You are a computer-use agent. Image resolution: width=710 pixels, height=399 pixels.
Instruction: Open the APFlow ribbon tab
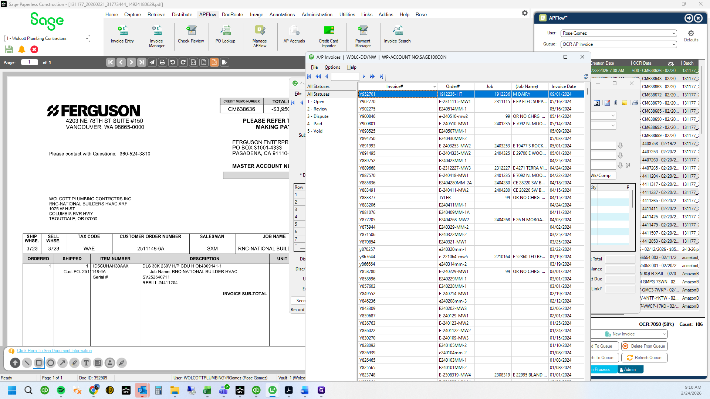pyautogui.click(x=207, y=14)
